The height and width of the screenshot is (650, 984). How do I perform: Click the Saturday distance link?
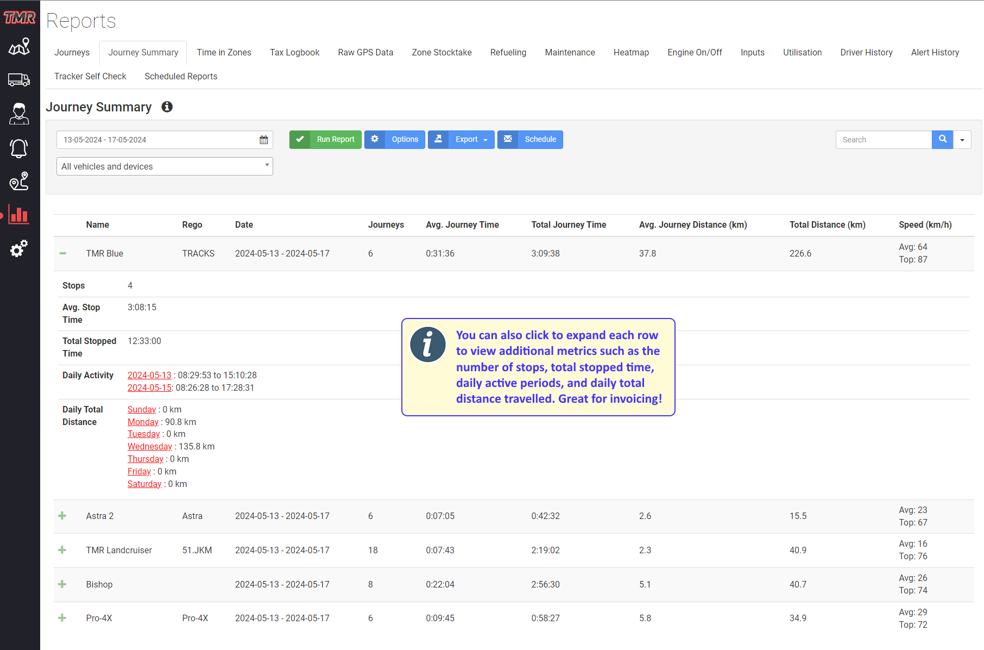coord(144,484)
